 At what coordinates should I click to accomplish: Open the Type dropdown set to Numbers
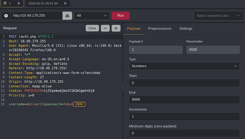(184, 66)
